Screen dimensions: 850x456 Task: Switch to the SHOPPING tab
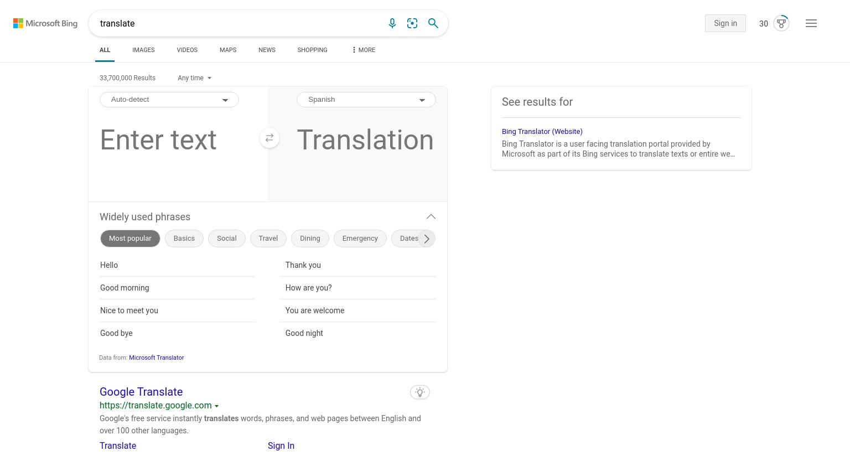312,50
